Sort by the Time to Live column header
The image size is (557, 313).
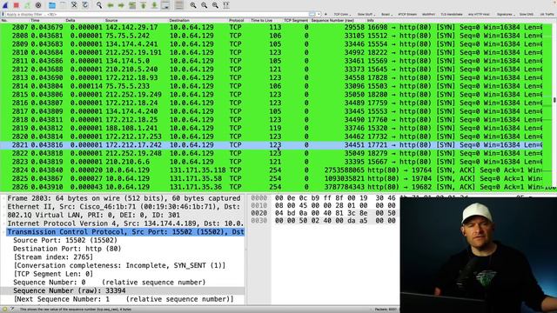pos(262,20)
